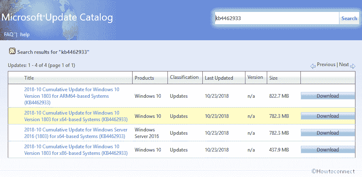Open the FAQ link
This screenshot has height=177, width=362.
9,34
